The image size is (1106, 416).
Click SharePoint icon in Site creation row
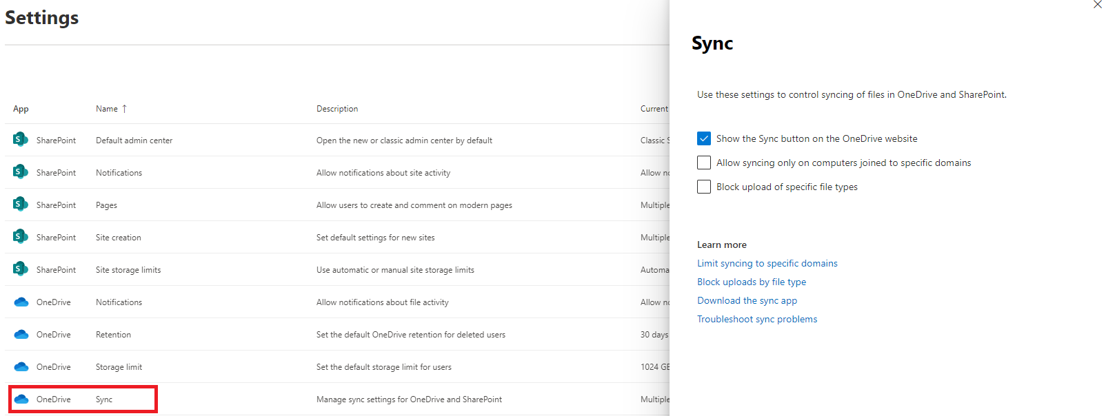tap(21, 236)
